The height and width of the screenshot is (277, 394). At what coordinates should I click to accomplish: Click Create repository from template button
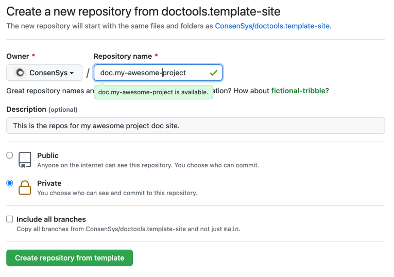point(70,257)
